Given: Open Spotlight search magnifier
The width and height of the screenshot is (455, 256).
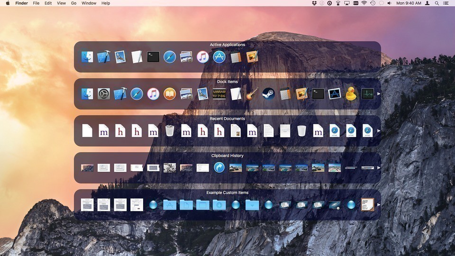Looking at the screenshot, I should coord(437,3).
